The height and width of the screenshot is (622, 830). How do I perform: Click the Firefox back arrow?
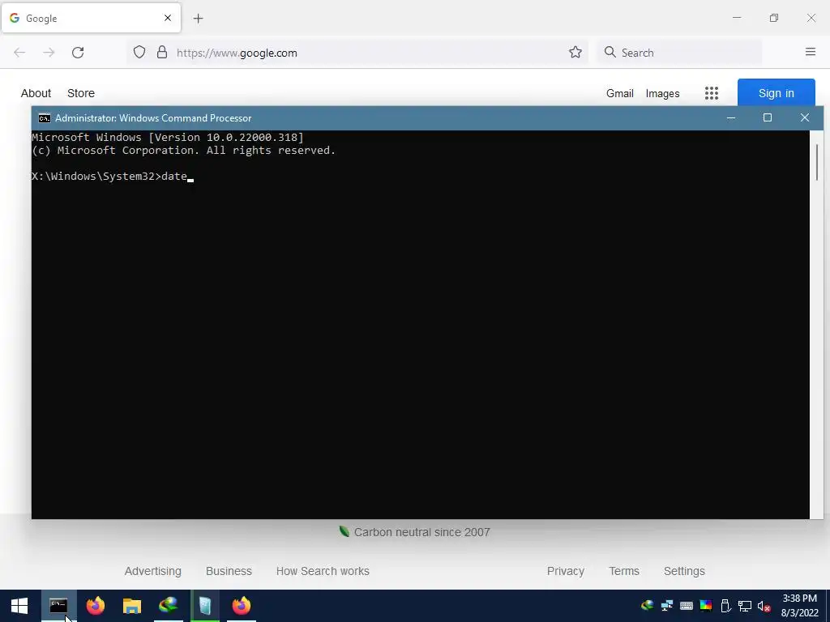coord(19,53)
